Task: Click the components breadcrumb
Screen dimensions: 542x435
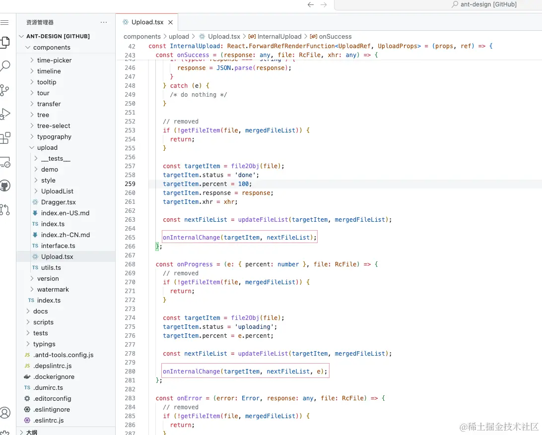Action: pos(142,36)
